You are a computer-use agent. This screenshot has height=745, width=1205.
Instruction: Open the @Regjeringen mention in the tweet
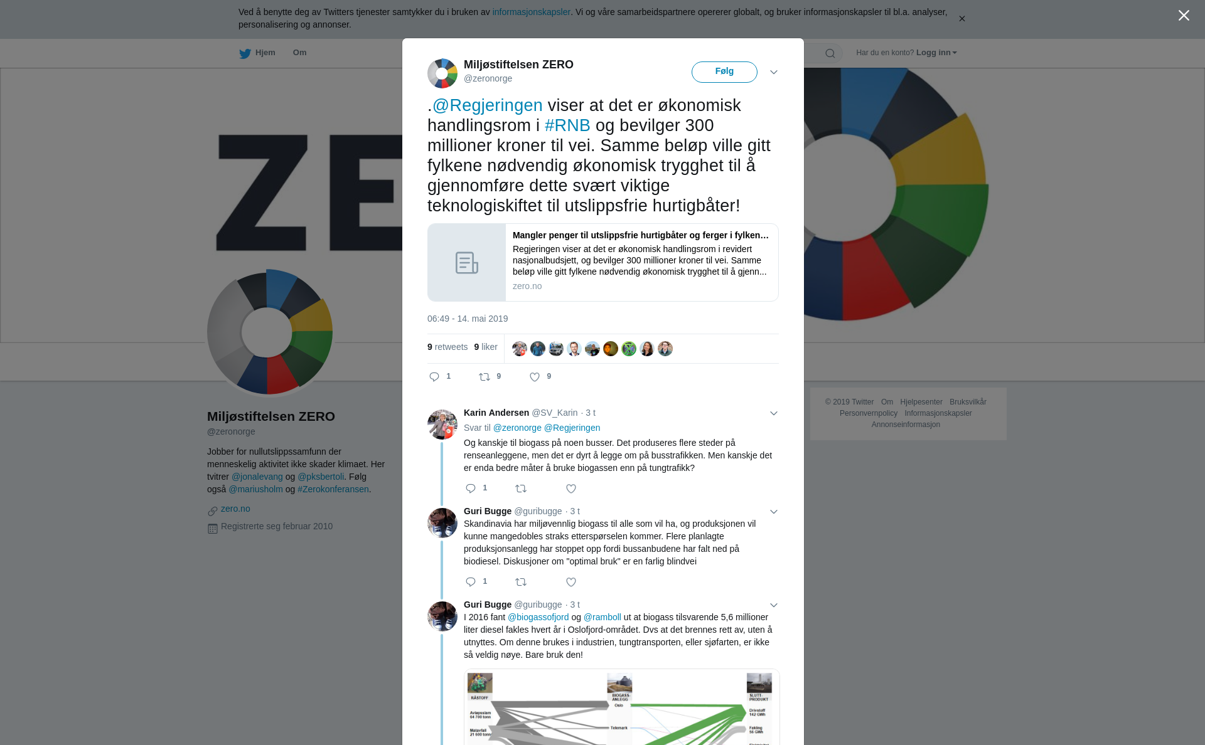488,105
